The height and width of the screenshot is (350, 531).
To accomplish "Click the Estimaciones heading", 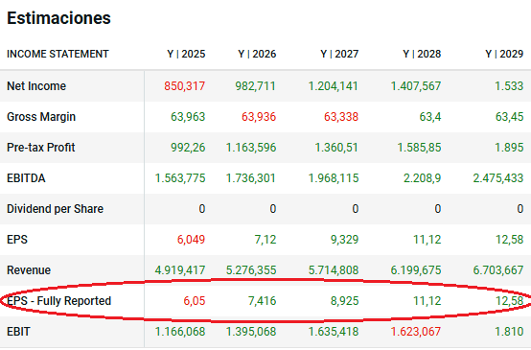I will [x=58, y=18].
